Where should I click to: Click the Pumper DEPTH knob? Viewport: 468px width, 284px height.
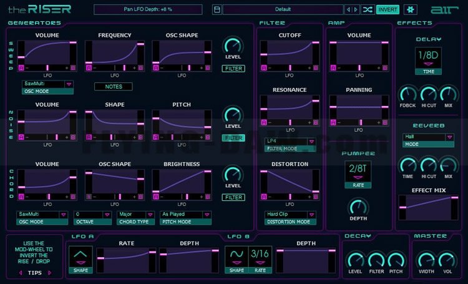pos(358,207)
